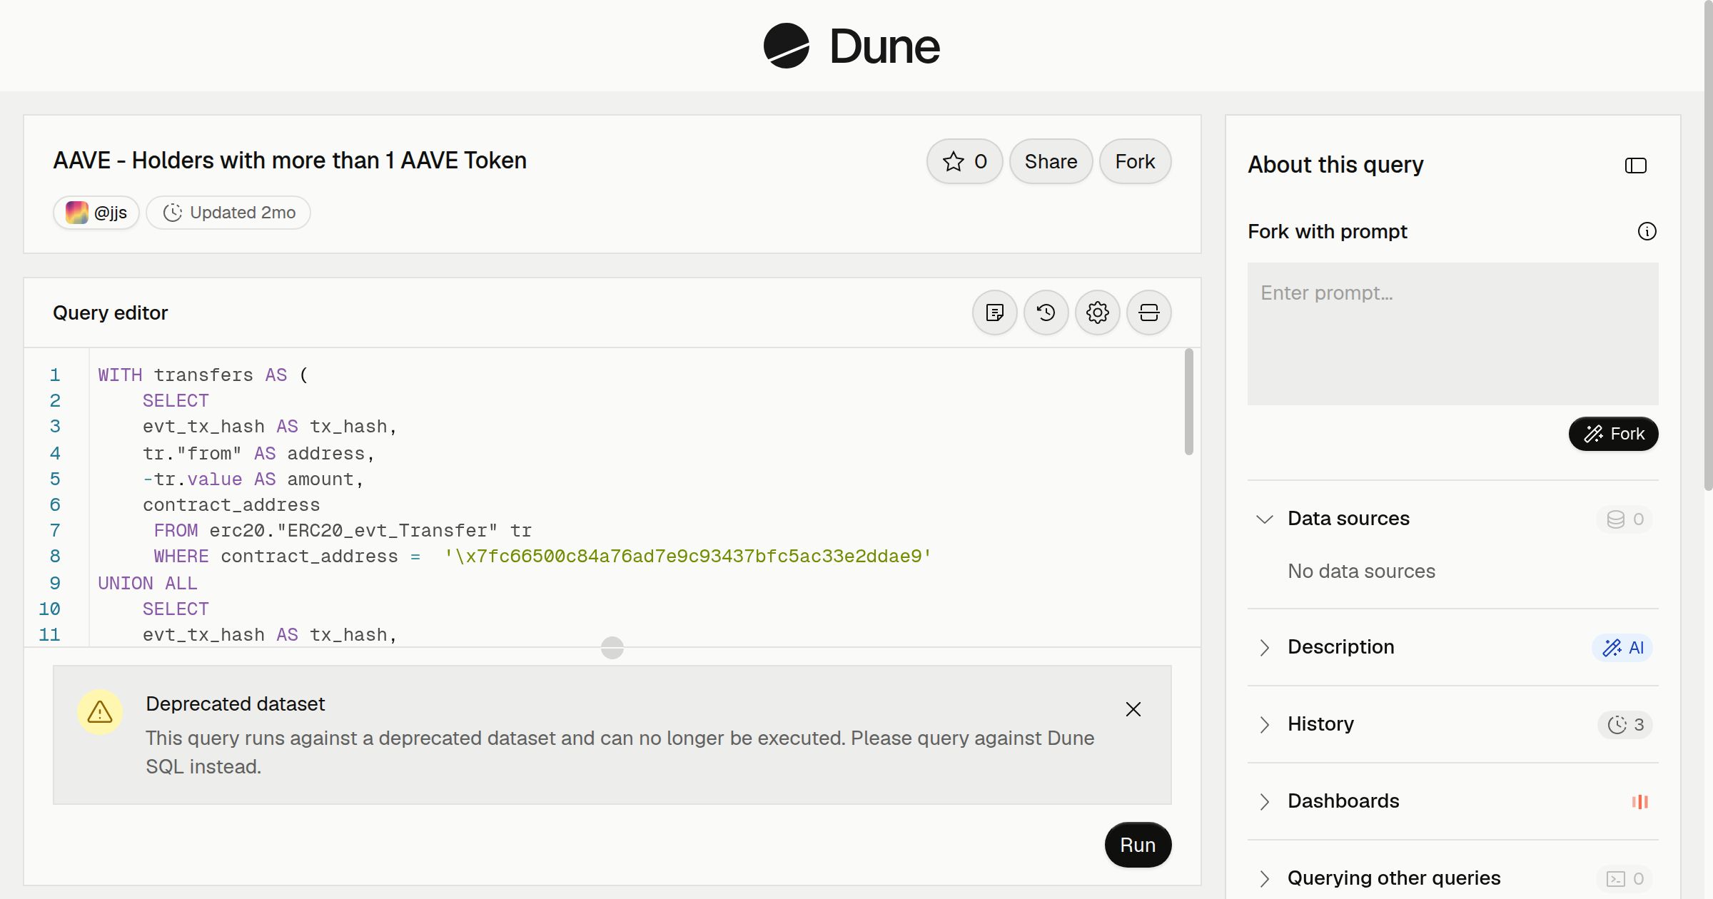Image resolution: width=1713 pixels, height=899 pixels.
Task: Focus the Enter prompt text field
Action: click(x=1452, y=334)
